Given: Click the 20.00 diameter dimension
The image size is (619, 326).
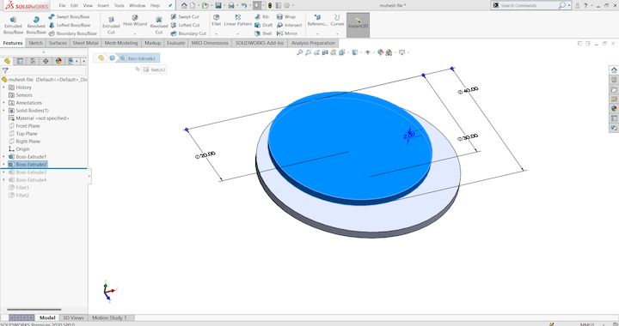Looking at the screenshot, I should [x=205, y=154].
